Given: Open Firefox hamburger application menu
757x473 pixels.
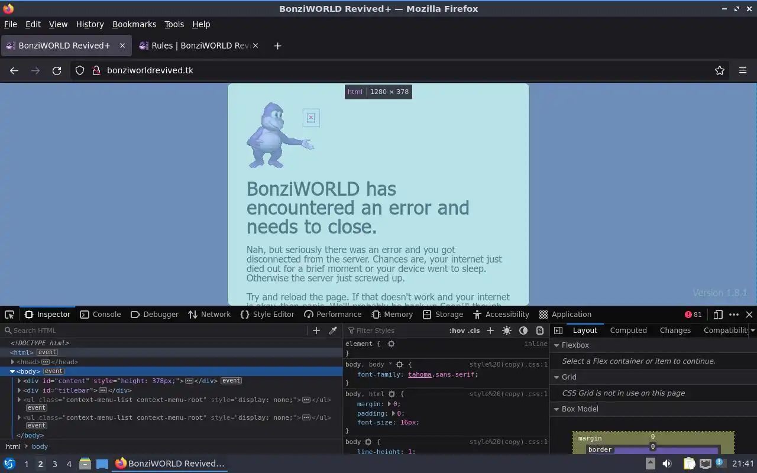Looking at the screenshot, I should click(x=743, y=70).
